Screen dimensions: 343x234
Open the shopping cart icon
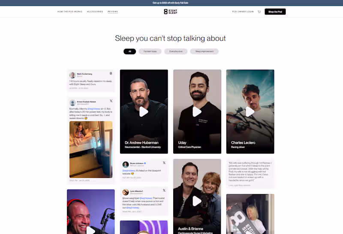tap(259, 12)
